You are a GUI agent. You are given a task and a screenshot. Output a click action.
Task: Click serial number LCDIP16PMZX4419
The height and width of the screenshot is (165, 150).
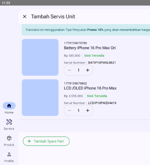[102, 103]
